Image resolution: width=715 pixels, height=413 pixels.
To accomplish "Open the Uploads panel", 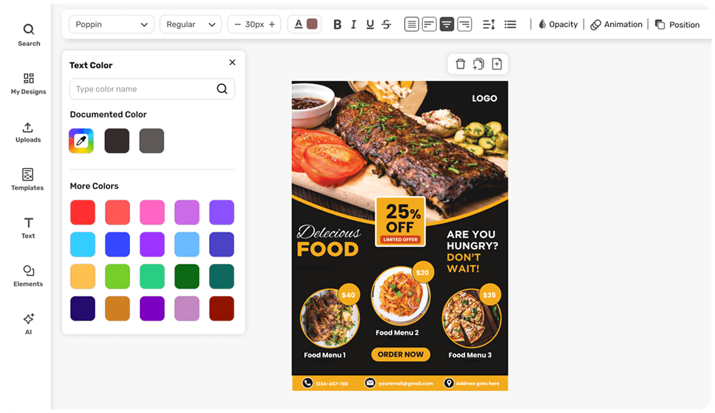I will [29, 132].
